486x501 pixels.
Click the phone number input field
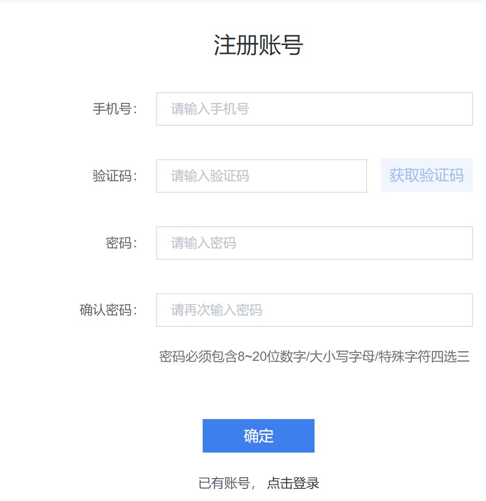tap(314, 108)
